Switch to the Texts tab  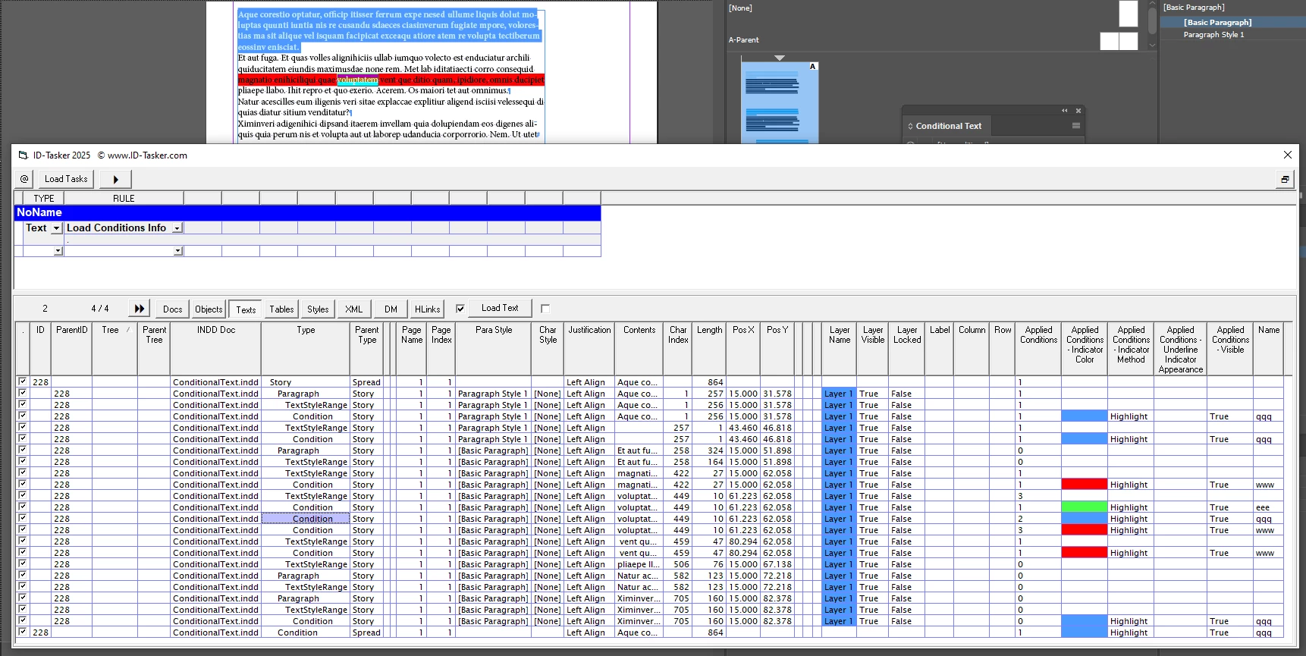tap(246, 309)
